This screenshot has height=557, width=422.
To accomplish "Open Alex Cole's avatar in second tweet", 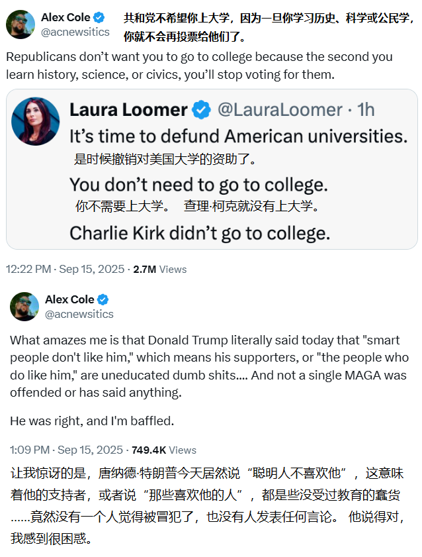I will click(24, 307).
